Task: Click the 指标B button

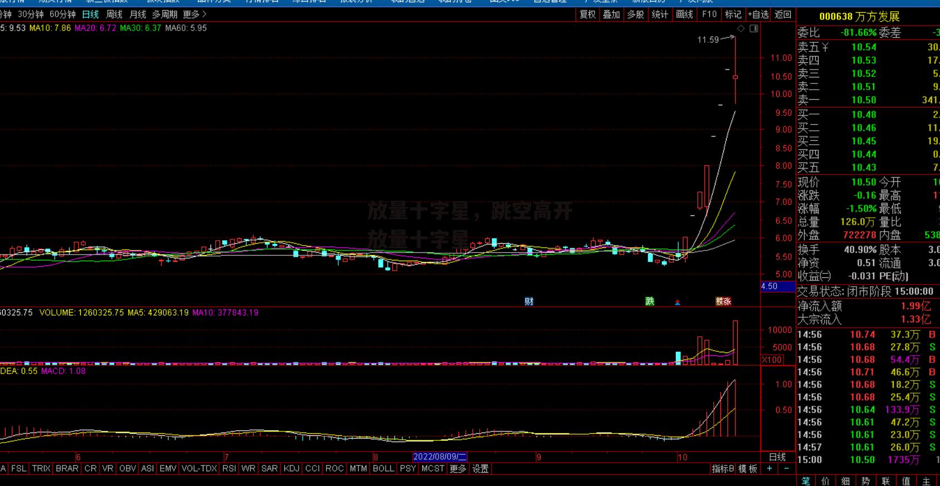Action: (x=723, y=469)
